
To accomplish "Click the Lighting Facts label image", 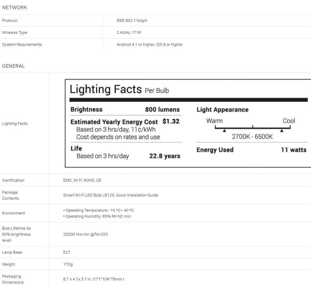I will (188, 123).
